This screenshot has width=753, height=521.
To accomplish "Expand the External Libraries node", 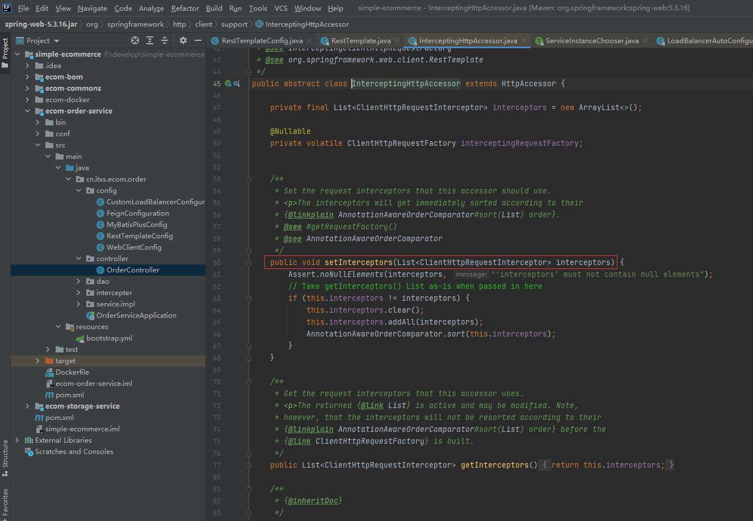I will click(x=17, y=440).
